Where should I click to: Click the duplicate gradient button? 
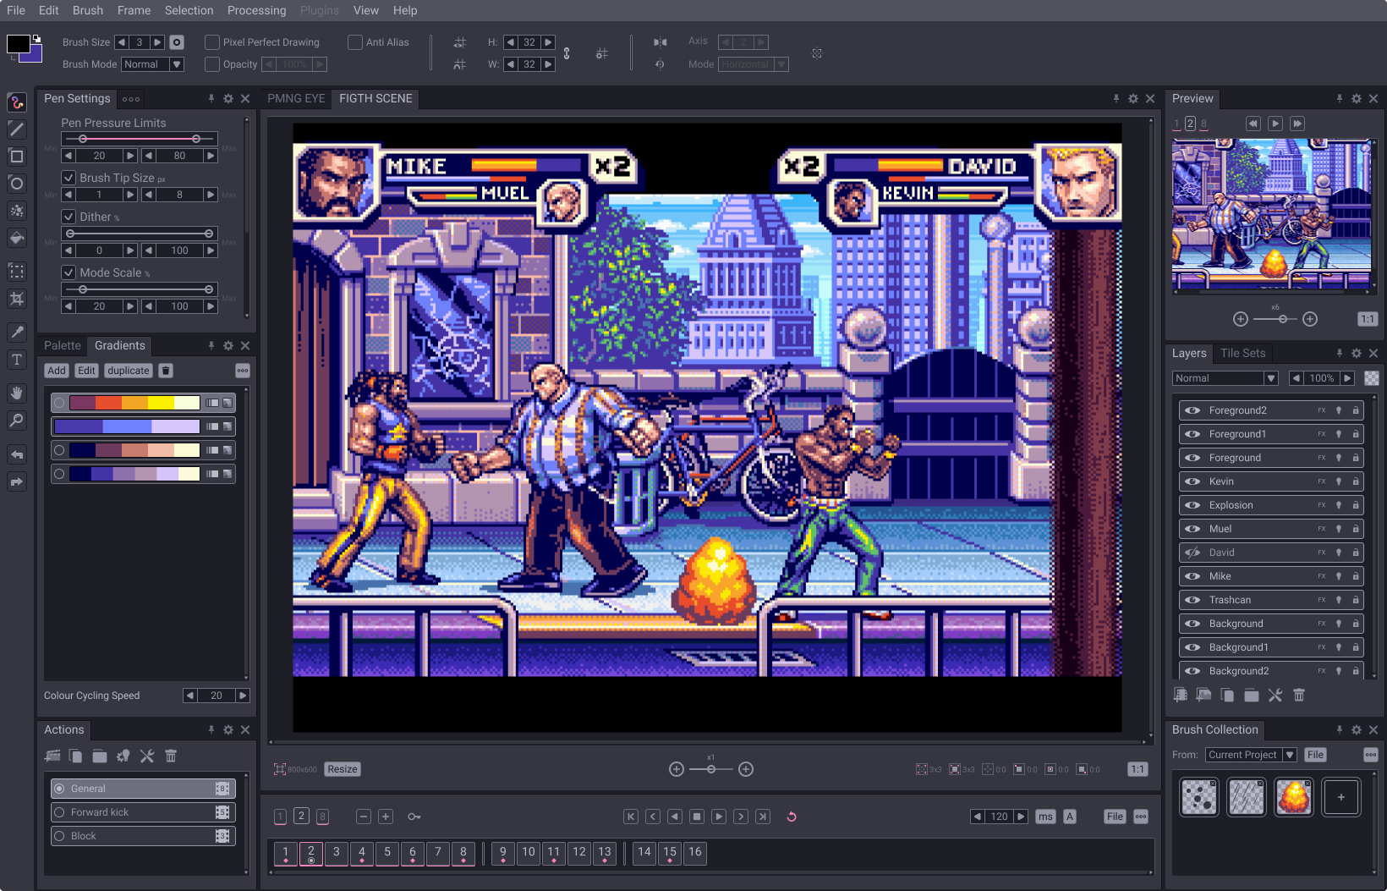click(129, 371)
